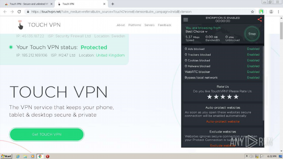Open the Touch VPN hamburger menu
The image size is (283, 159).
[186, 20]
